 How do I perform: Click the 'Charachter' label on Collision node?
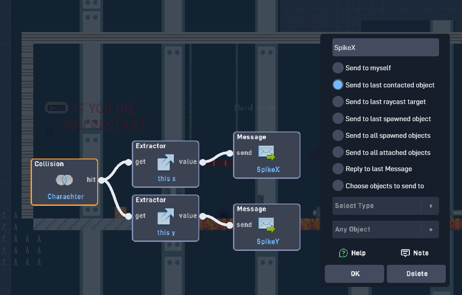(x=66, y=196)
